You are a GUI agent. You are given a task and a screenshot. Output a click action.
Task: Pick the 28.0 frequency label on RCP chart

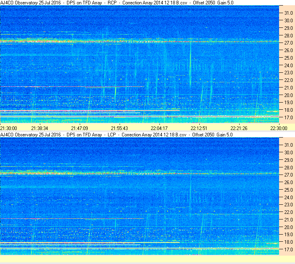click(x=289, y=36)
